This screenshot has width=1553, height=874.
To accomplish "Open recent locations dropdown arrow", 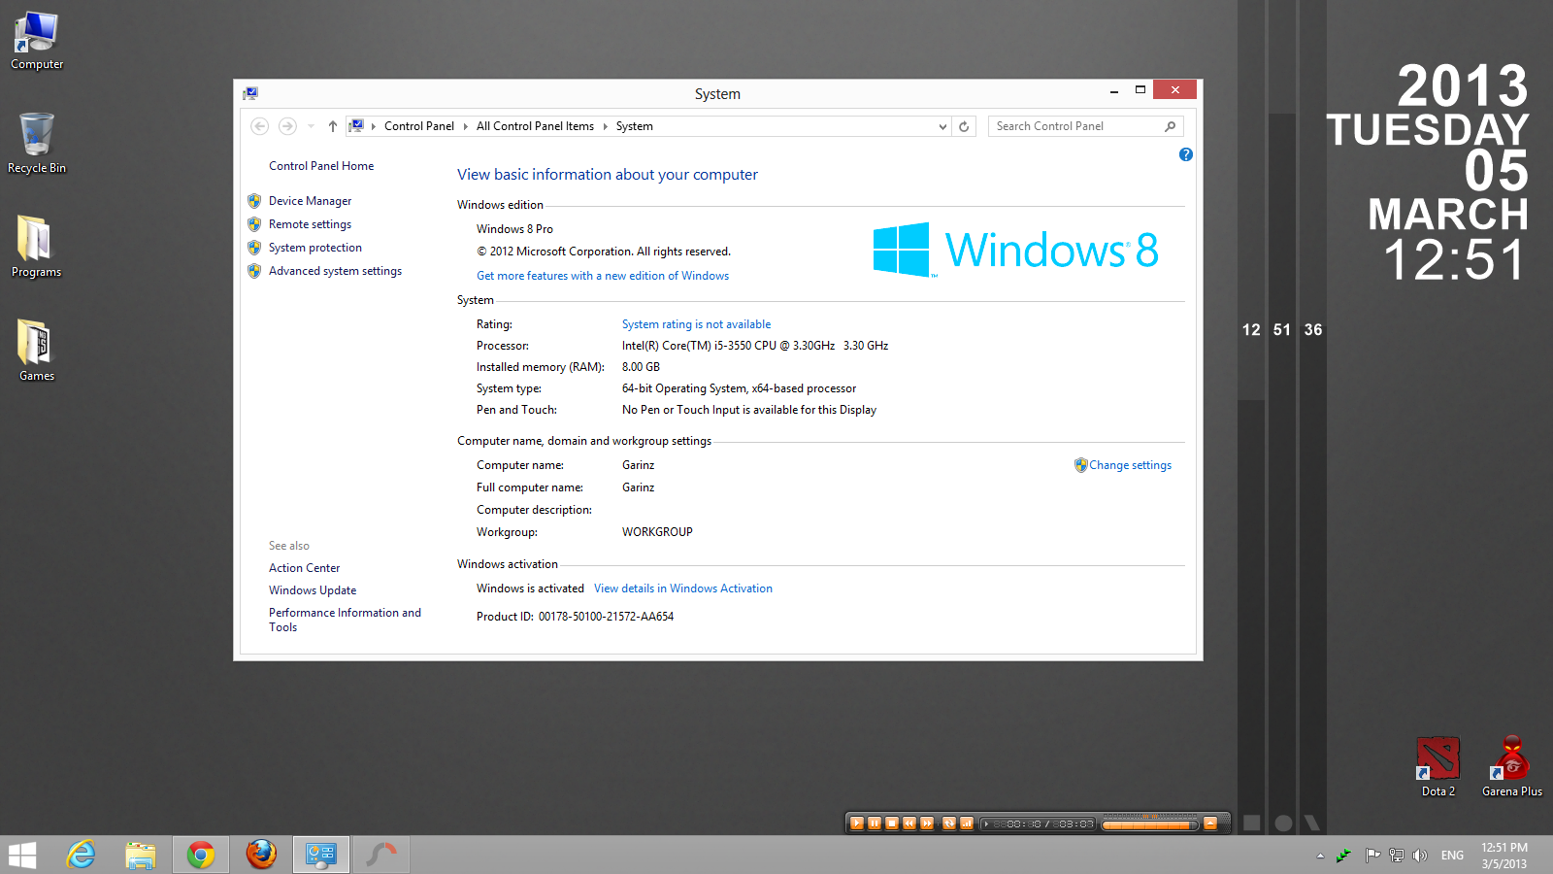I will [x=311, y=126].
